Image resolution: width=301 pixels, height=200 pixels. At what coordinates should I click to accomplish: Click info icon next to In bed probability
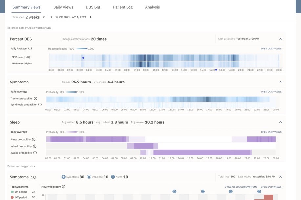click(x=35, y=146)
